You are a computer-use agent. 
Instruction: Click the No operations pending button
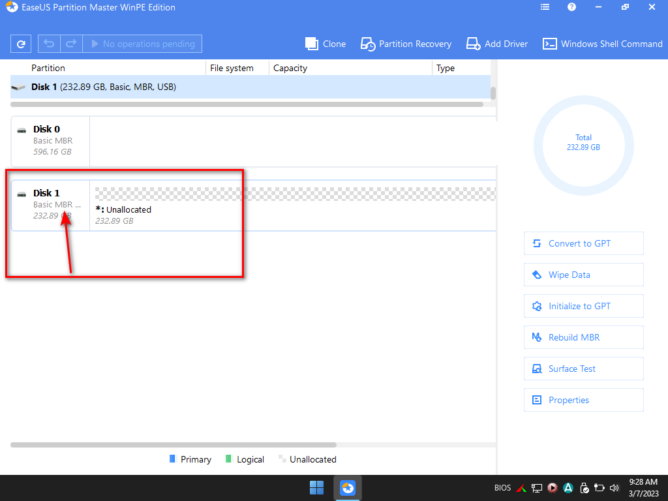tap(142, 44)
